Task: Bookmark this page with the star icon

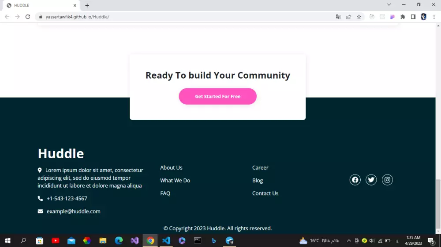Action: click(x=359, y=17)
